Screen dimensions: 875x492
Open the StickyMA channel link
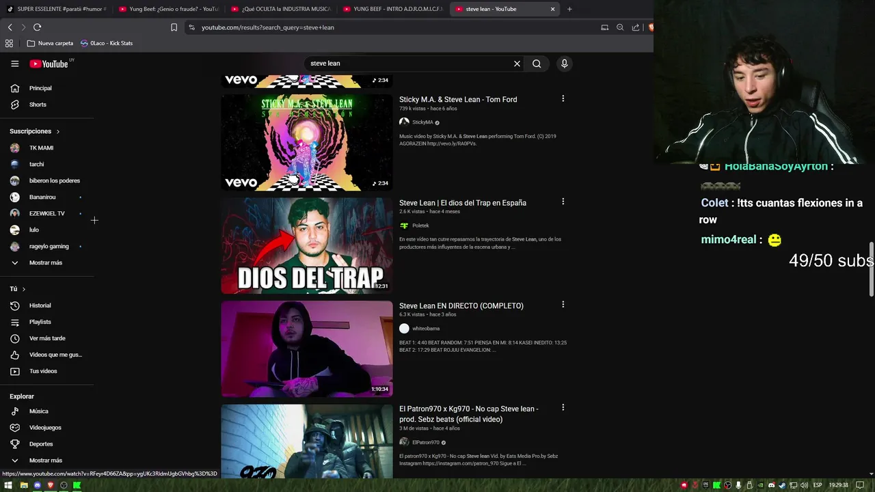422,122
